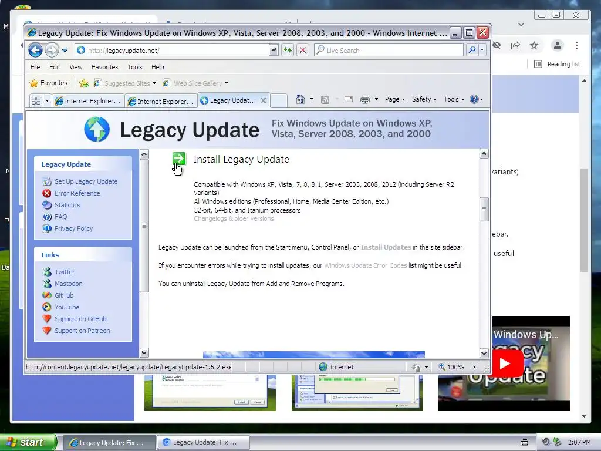
Task: Click the blue Help question mark icon
Action: 474,99
